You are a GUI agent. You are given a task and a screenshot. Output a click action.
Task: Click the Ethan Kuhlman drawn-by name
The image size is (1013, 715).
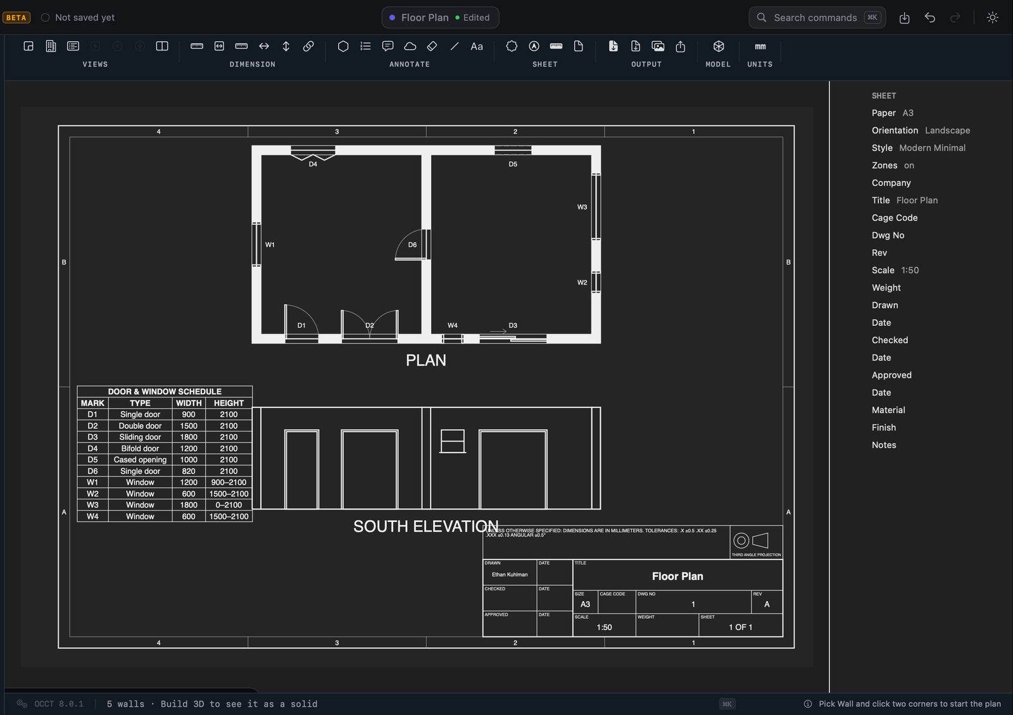pos(510,575)
